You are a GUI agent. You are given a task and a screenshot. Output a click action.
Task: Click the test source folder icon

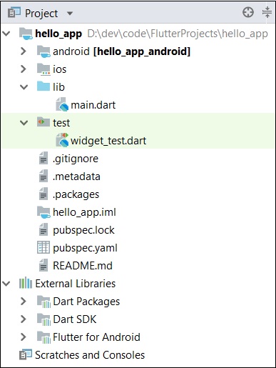(44, 122)
